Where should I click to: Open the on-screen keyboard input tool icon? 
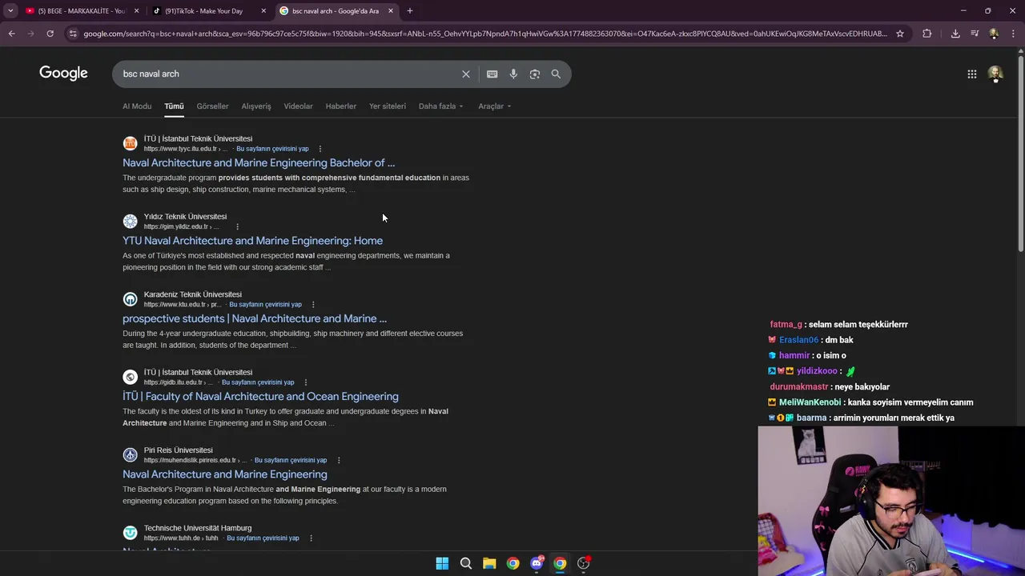492,74
